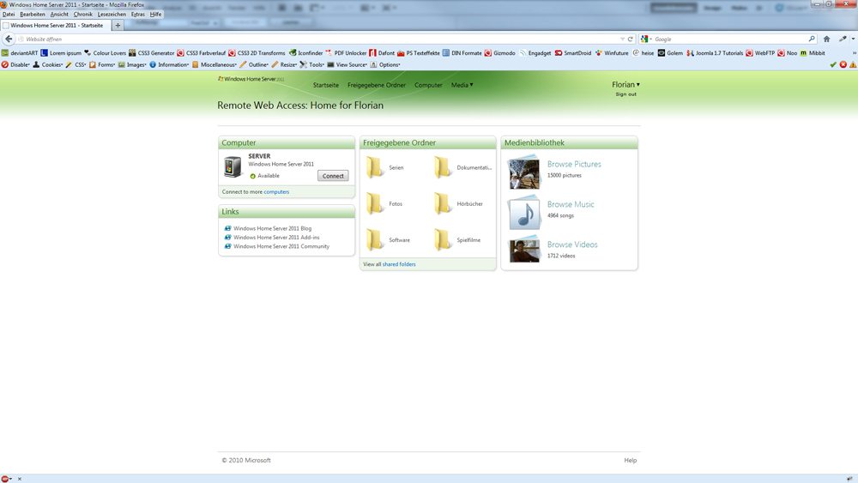Open the Forms web developer menu

102,64
